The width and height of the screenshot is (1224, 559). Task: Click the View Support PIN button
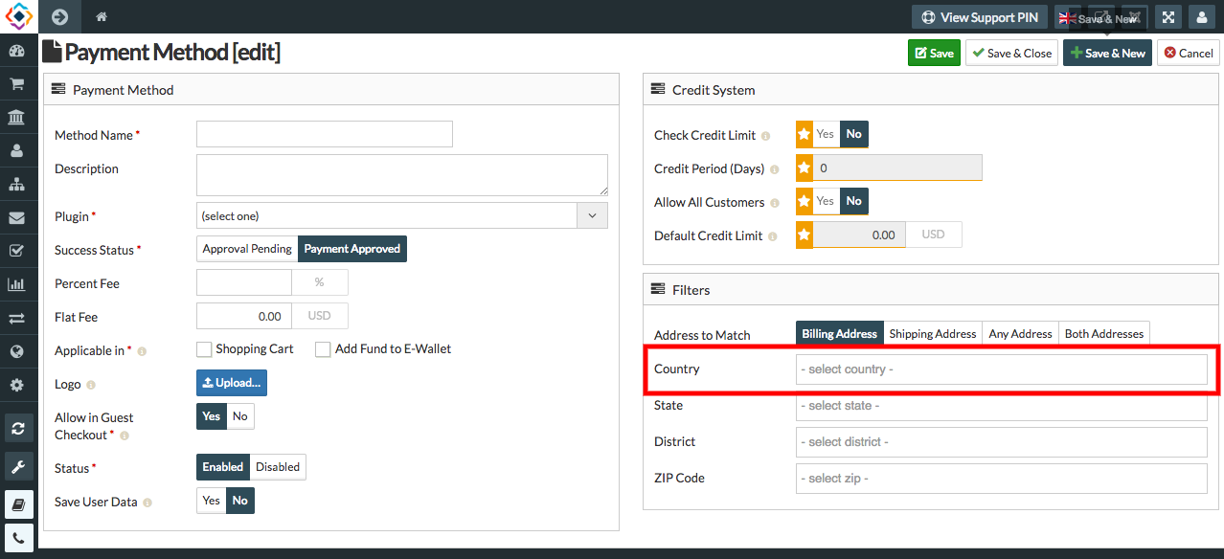(980, 17)
